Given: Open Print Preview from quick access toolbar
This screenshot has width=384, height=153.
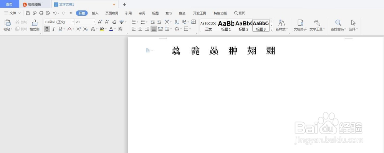Looking at the screenshot, I should pyautogui.click(x=48, y=13).
